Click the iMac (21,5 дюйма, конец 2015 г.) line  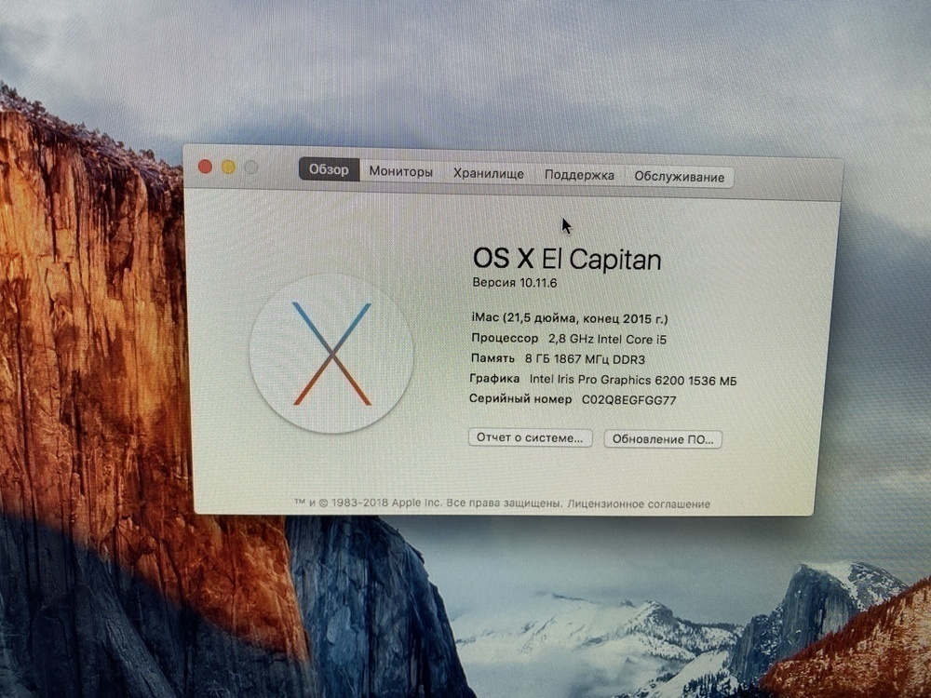click(x=570, y=318)
